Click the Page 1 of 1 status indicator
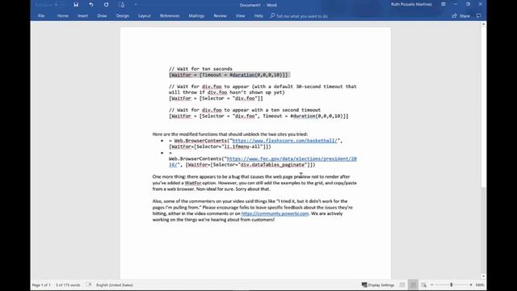517x291 pixels. coord(41,285)
